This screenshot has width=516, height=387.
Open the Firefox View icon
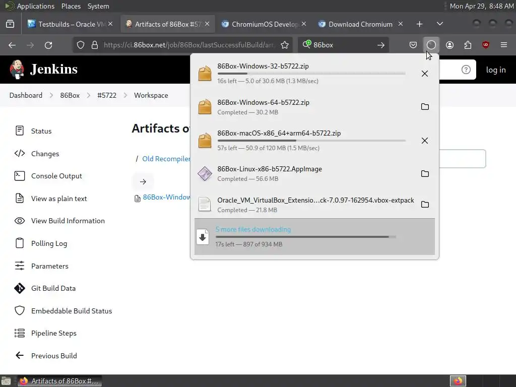10,24
